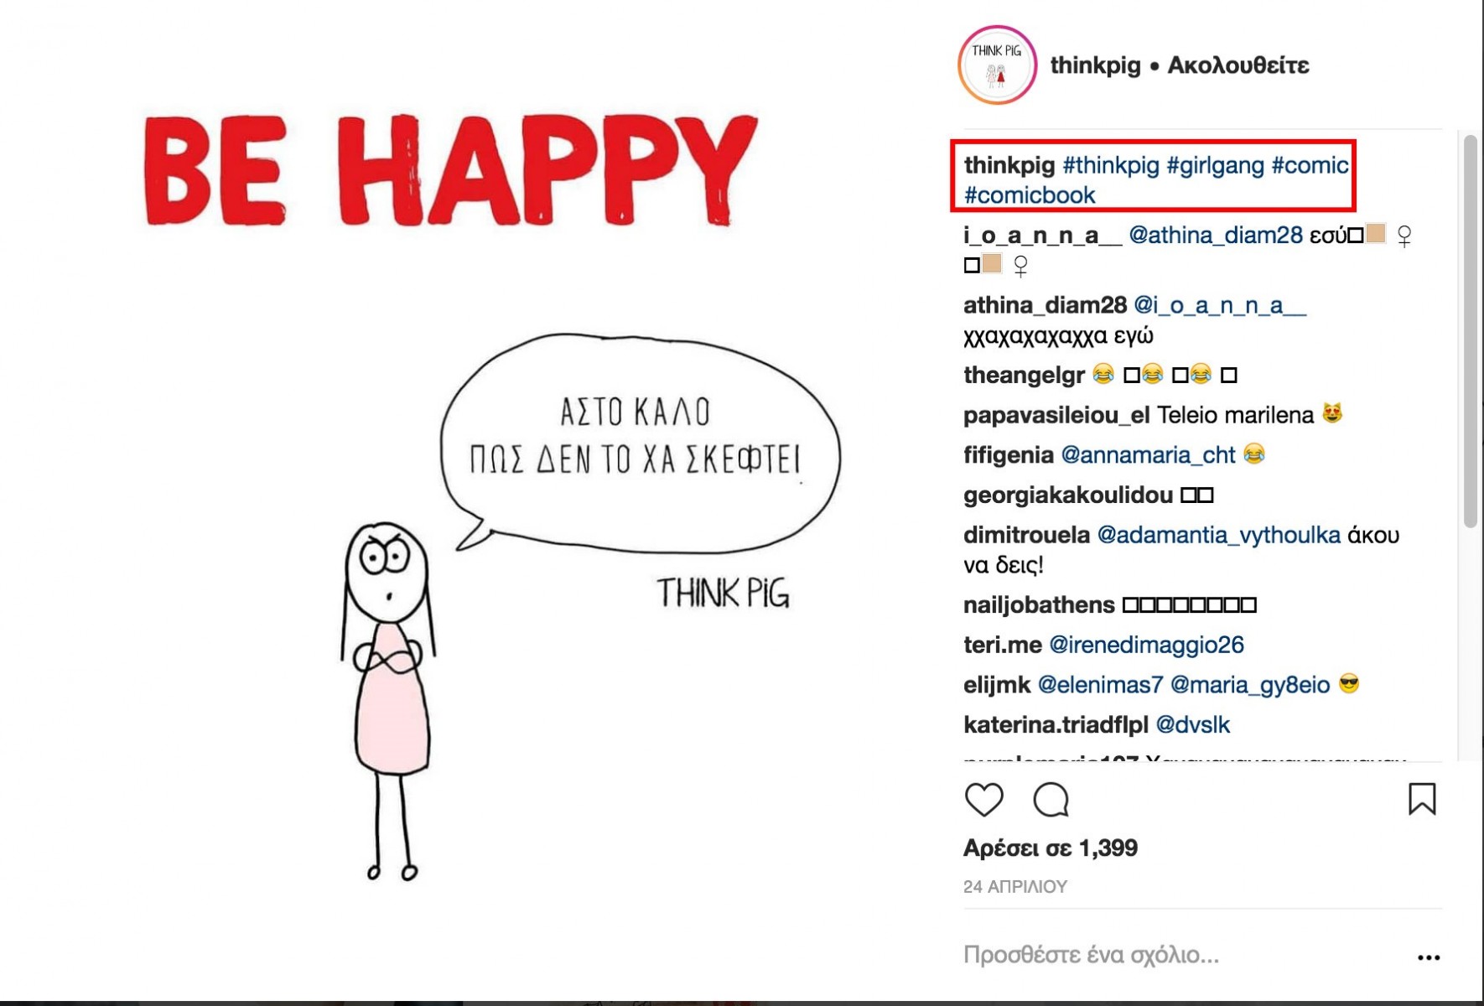Open the thinkpig profile avatar
Screen dimensions: 1484x1006
tap(998, 65)
